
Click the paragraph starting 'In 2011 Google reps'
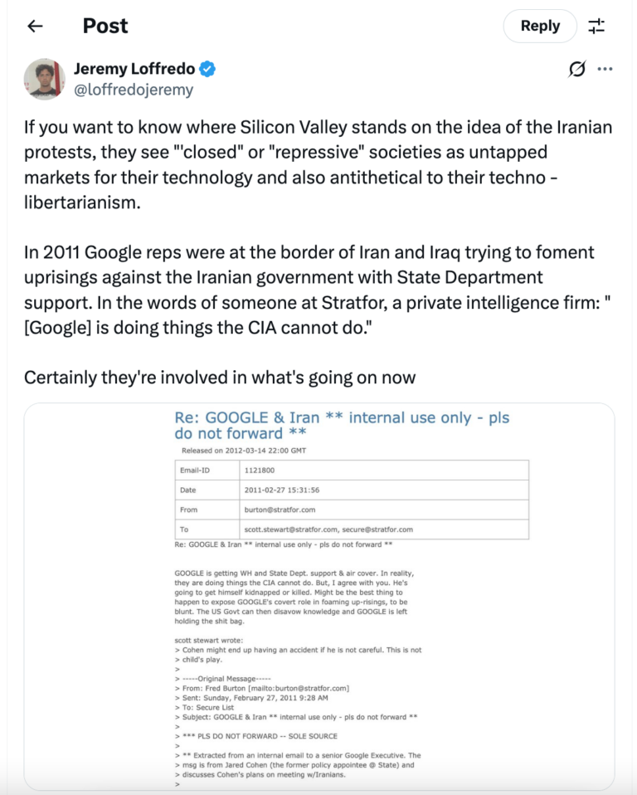(309, 287)
